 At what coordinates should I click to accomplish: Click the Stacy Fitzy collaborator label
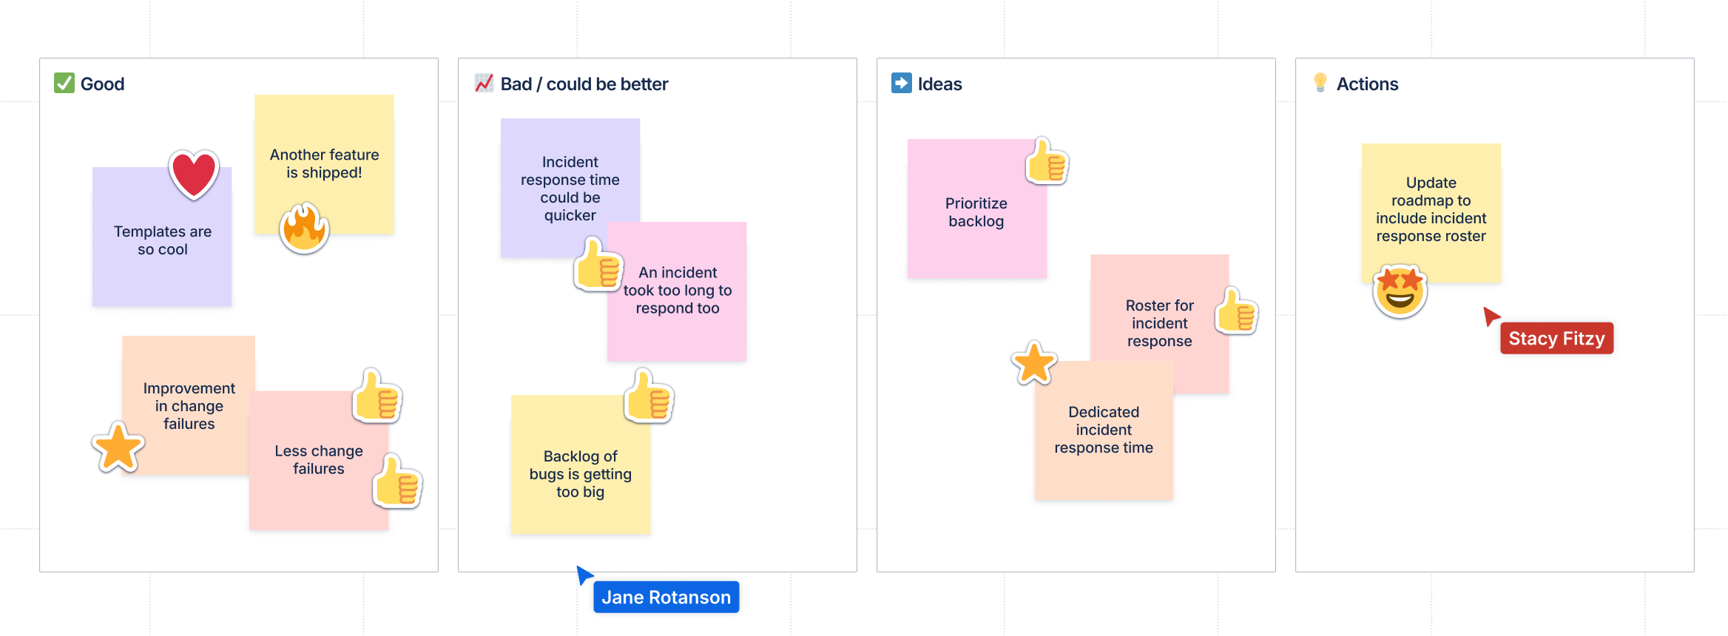coord(1556,338)
